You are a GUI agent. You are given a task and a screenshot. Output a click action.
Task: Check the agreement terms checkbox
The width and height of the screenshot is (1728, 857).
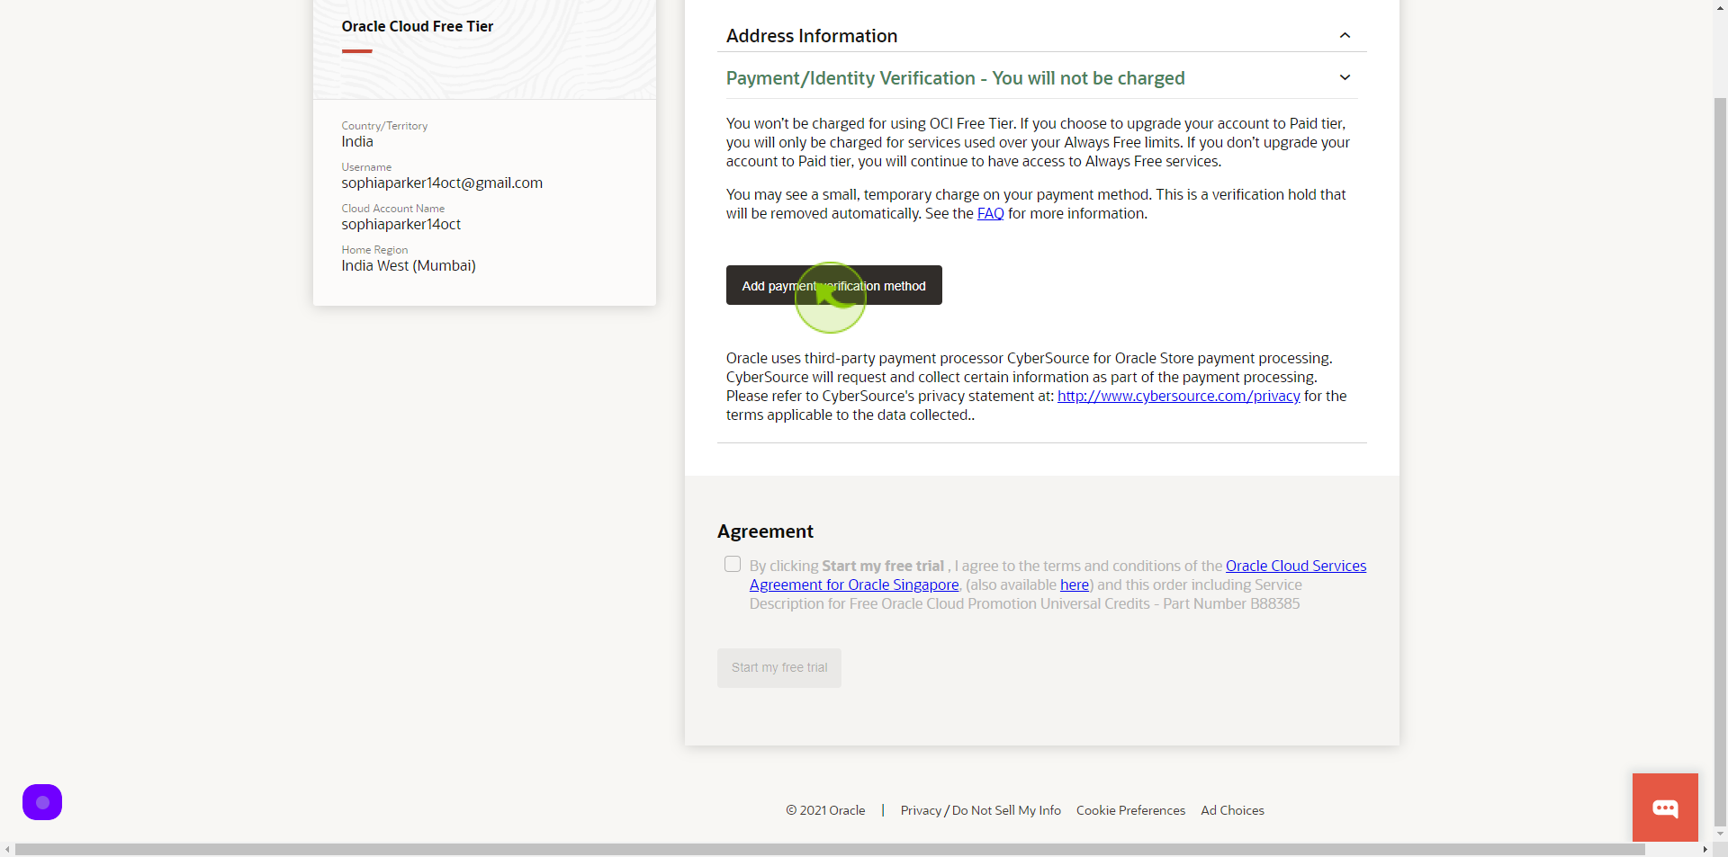[x=733, y=564]
